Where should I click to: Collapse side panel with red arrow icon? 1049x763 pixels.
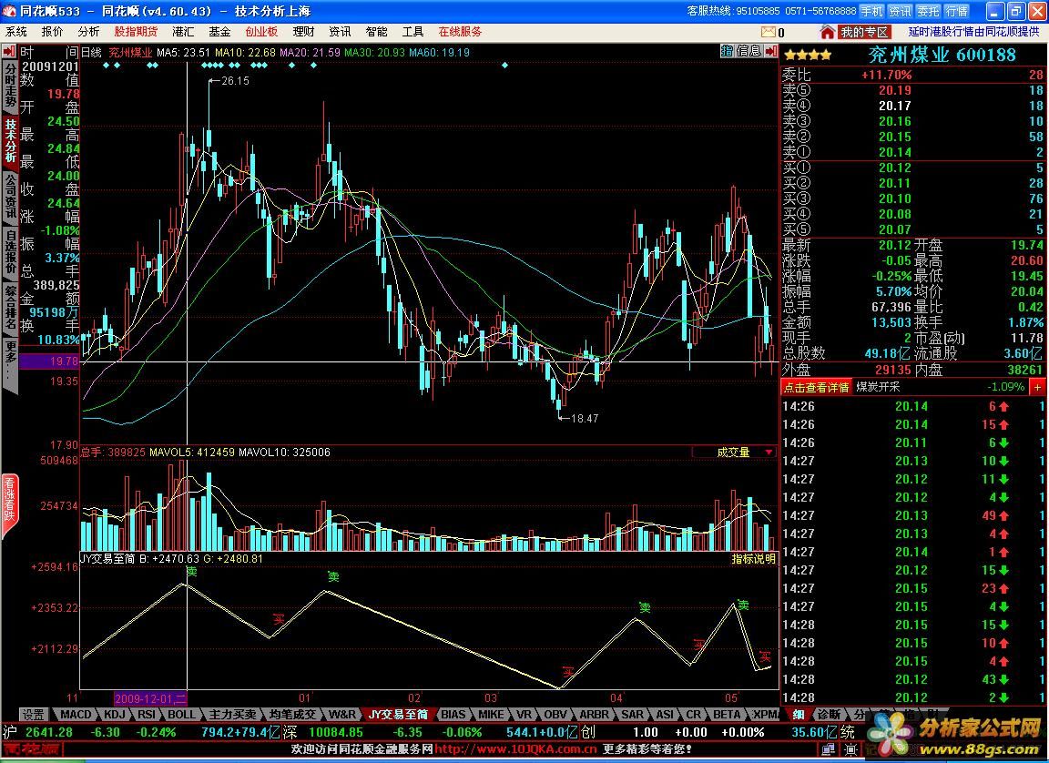[770, 51]
